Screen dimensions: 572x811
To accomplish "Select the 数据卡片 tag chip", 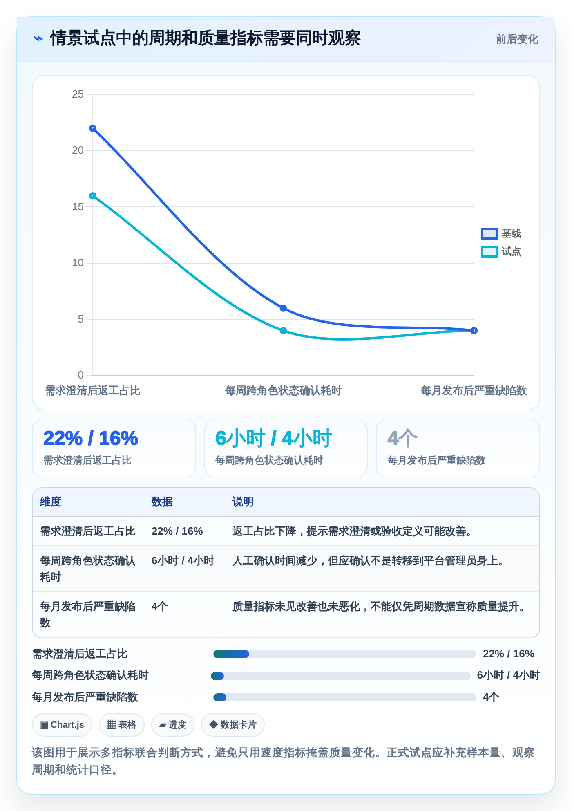I will pos(232,725).
